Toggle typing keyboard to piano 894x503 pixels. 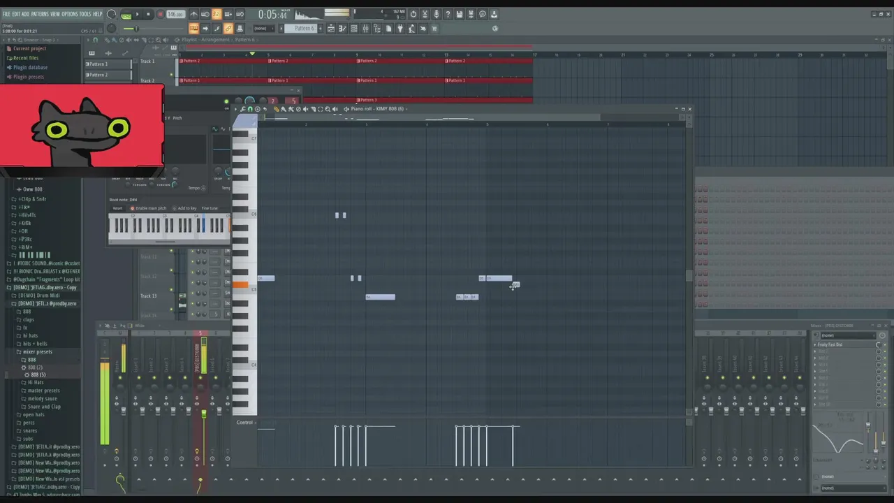coord(193,29)
